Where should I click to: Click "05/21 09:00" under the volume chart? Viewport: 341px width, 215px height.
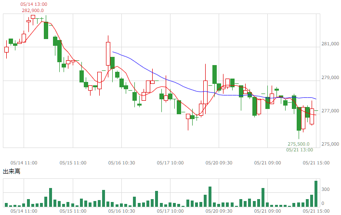pos(267,211)
